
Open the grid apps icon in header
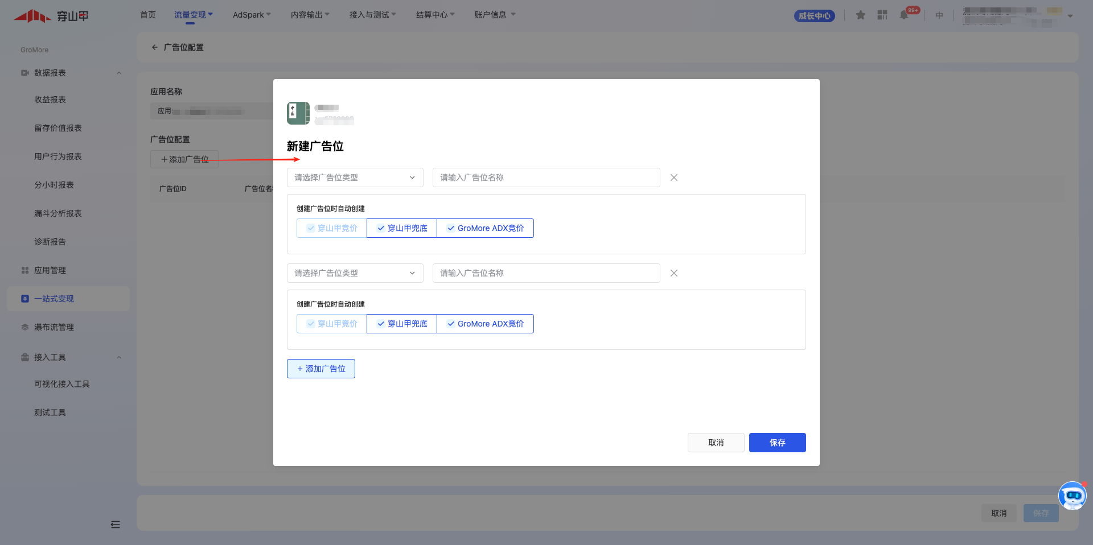[x=882, y=15]
